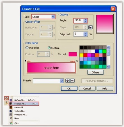
Task: Pick the cyan swatch in second row
Action: (101, 51)
